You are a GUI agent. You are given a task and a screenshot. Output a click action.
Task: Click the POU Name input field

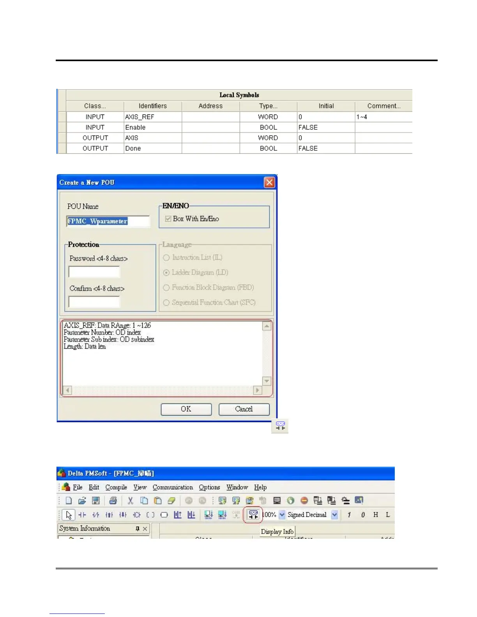108,221
